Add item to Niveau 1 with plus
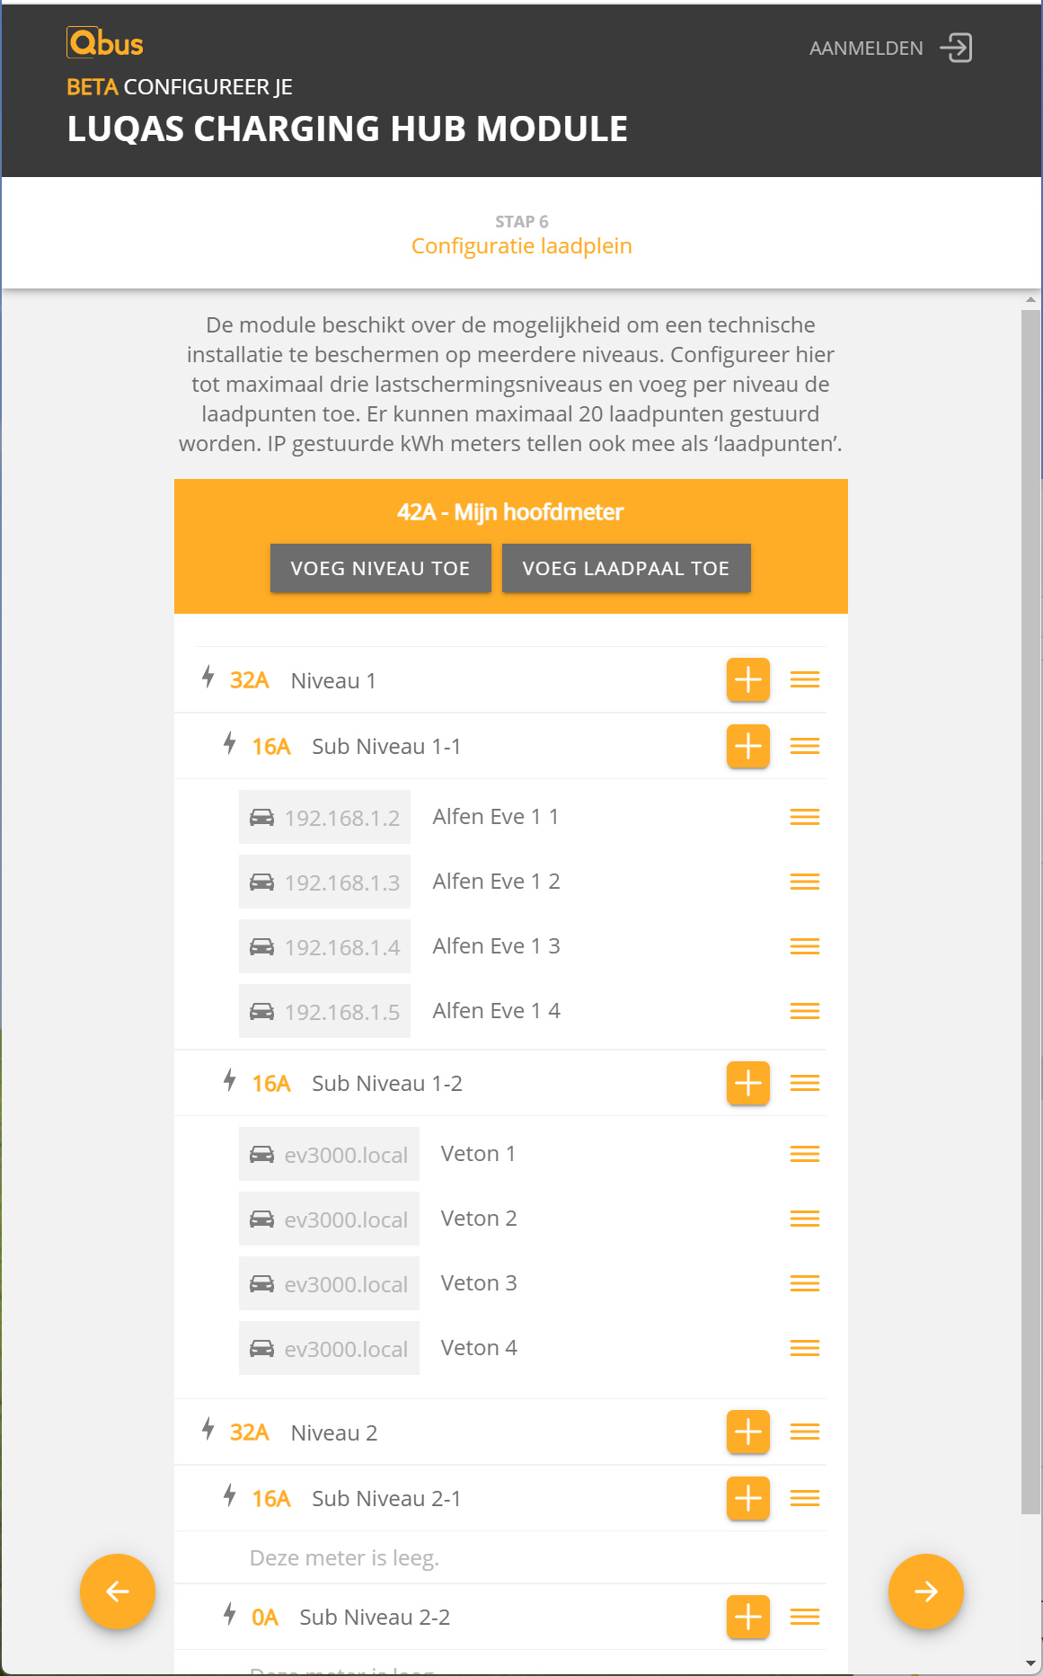1043x1676 pixels. point(748,679)
